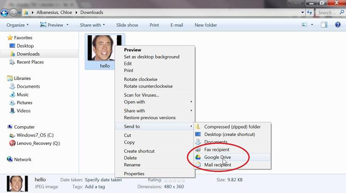Open the Help question mark icon
The image size is (346, 193).
point(337,25)
